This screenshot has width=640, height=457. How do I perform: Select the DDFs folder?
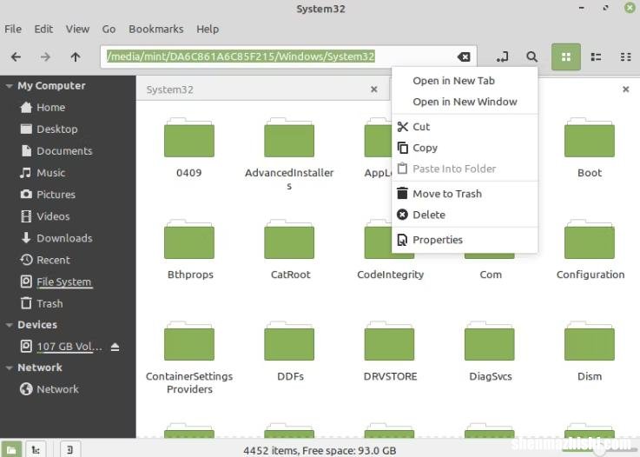[x=290, y=352]
